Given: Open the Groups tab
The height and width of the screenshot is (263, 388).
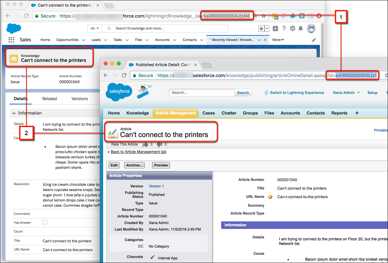Looking at the screenshot, I should [250, 113].
